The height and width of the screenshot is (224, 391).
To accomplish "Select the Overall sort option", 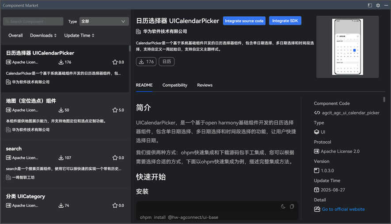I will 15,35.
